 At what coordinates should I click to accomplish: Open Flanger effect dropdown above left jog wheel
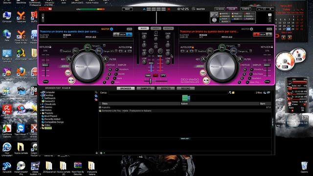pos(104,45)
